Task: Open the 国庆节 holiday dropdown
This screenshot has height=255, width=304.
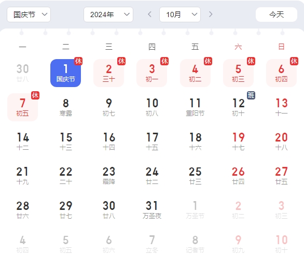Action: [29, 15]
